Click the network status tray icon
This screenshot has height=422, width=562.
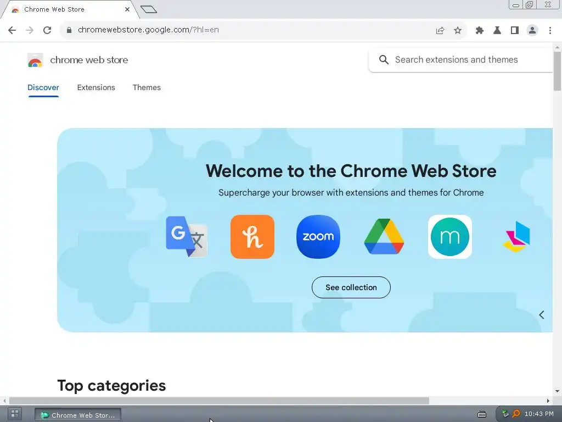tap(505, 414)
